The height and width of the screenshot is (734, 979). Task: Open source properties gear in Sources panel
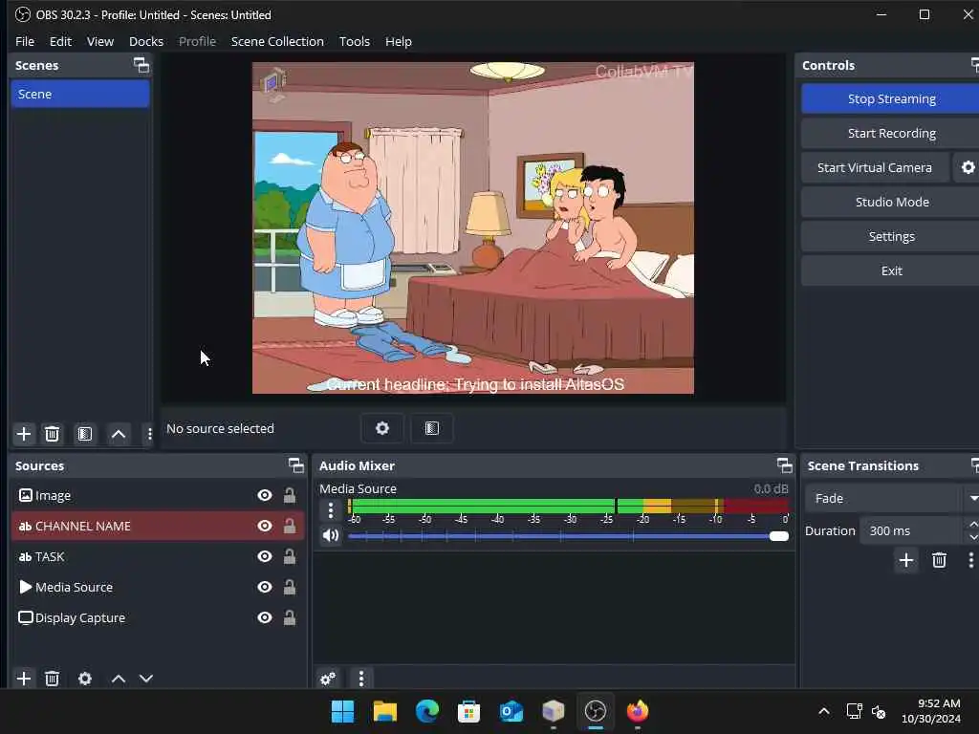pos(85,679)
